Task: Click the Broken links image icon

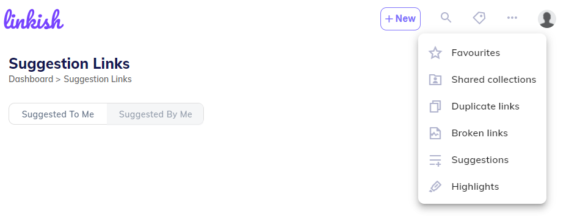Action: pyautogui.click(x=435, y=133)
